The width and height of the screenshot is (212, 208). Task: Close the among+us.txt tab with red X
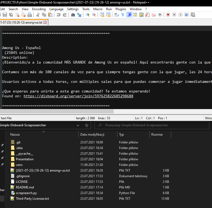tap(45, 23)
